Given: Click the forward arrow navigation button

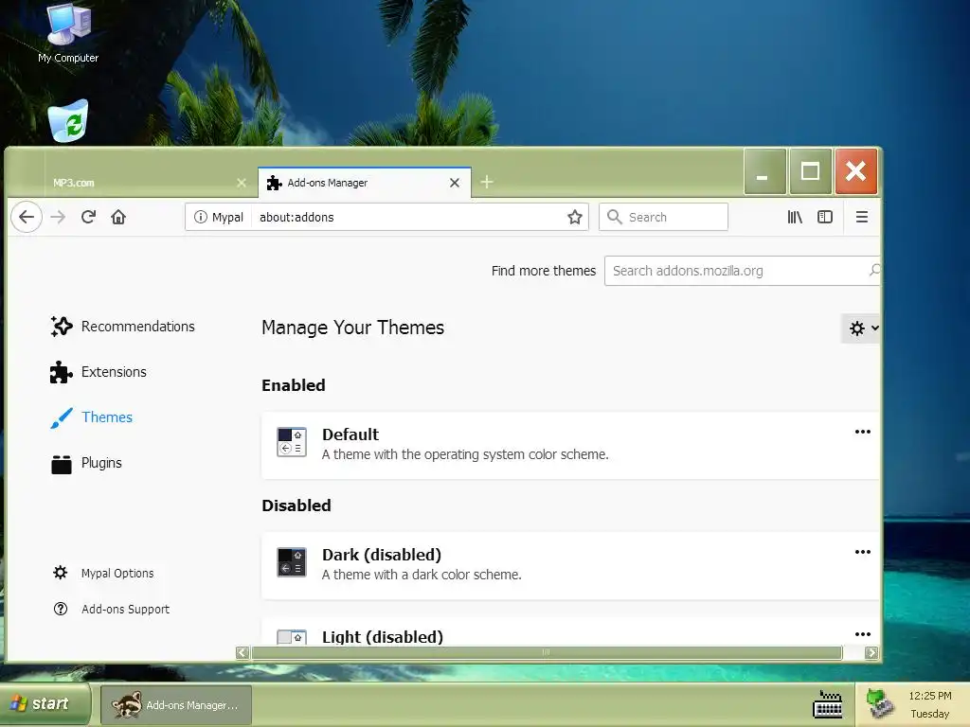Looking at the screenshot, I should tap(58, 217).
